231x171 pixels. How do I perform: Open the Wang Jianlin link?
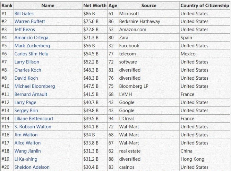28,151
